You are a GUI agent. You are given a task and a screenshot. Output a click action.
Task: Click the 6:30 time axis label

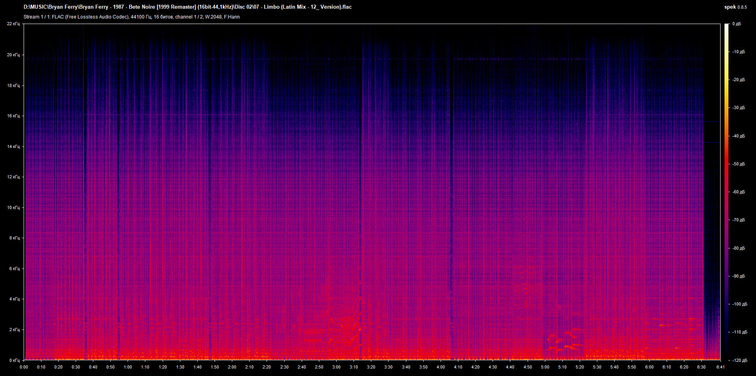pos(701,367)
